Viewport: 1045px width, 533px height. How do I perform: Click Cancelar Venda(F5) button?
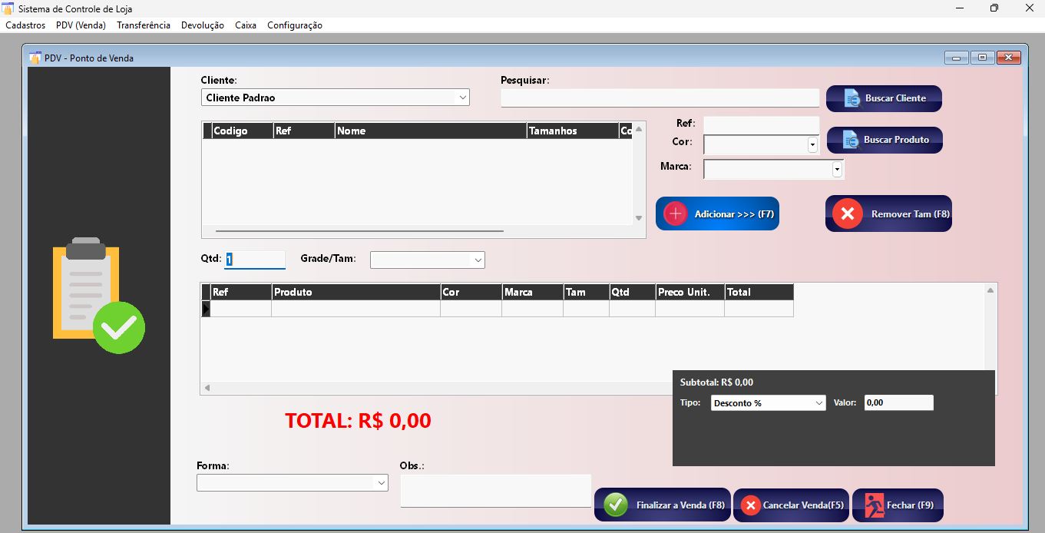click(x=791, y=505)
